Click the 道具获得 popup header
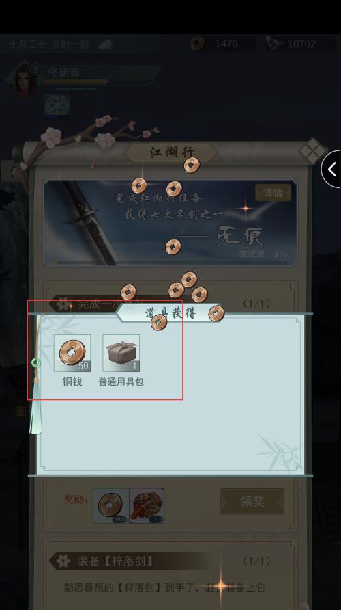This screenshot has height=610, width=341. tap(170, 313)
